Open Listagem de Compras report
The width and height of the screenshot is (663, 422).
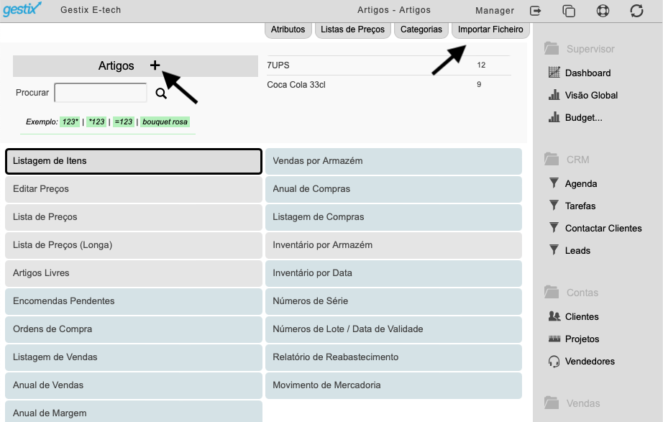393,217
